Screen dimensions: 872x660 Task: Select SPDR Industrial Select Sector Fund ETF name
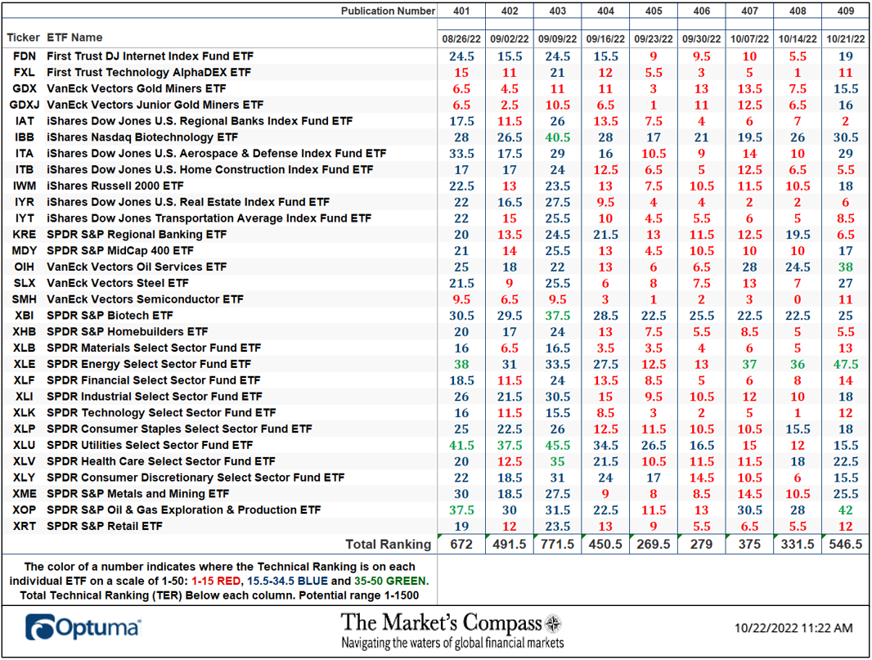click(x=154, y=396)
